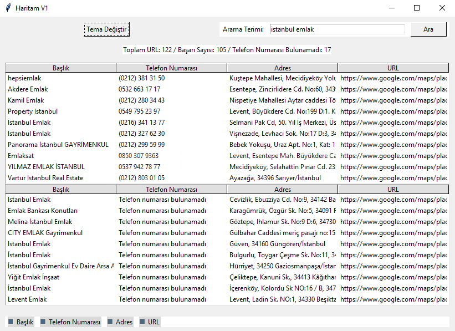The image size is (455, 331).
Task: Click address Ayazağa, 34396 Sarıyer/İstanbul
Action: 275,177
